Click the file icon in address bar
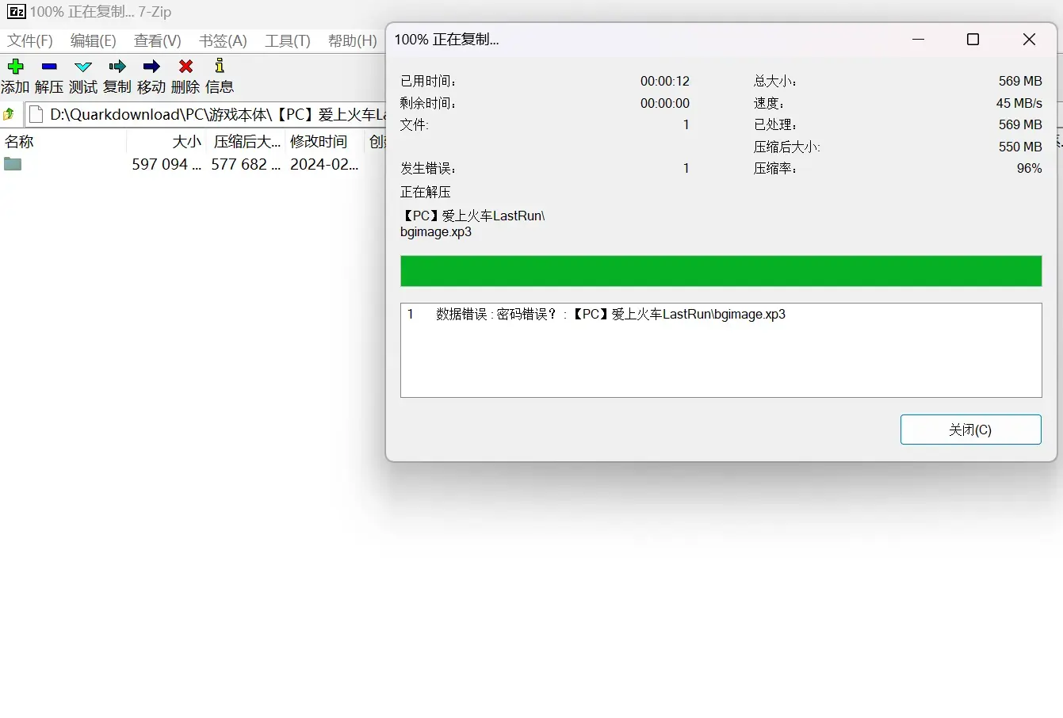 pyautogui.click(x=36, y=114)
